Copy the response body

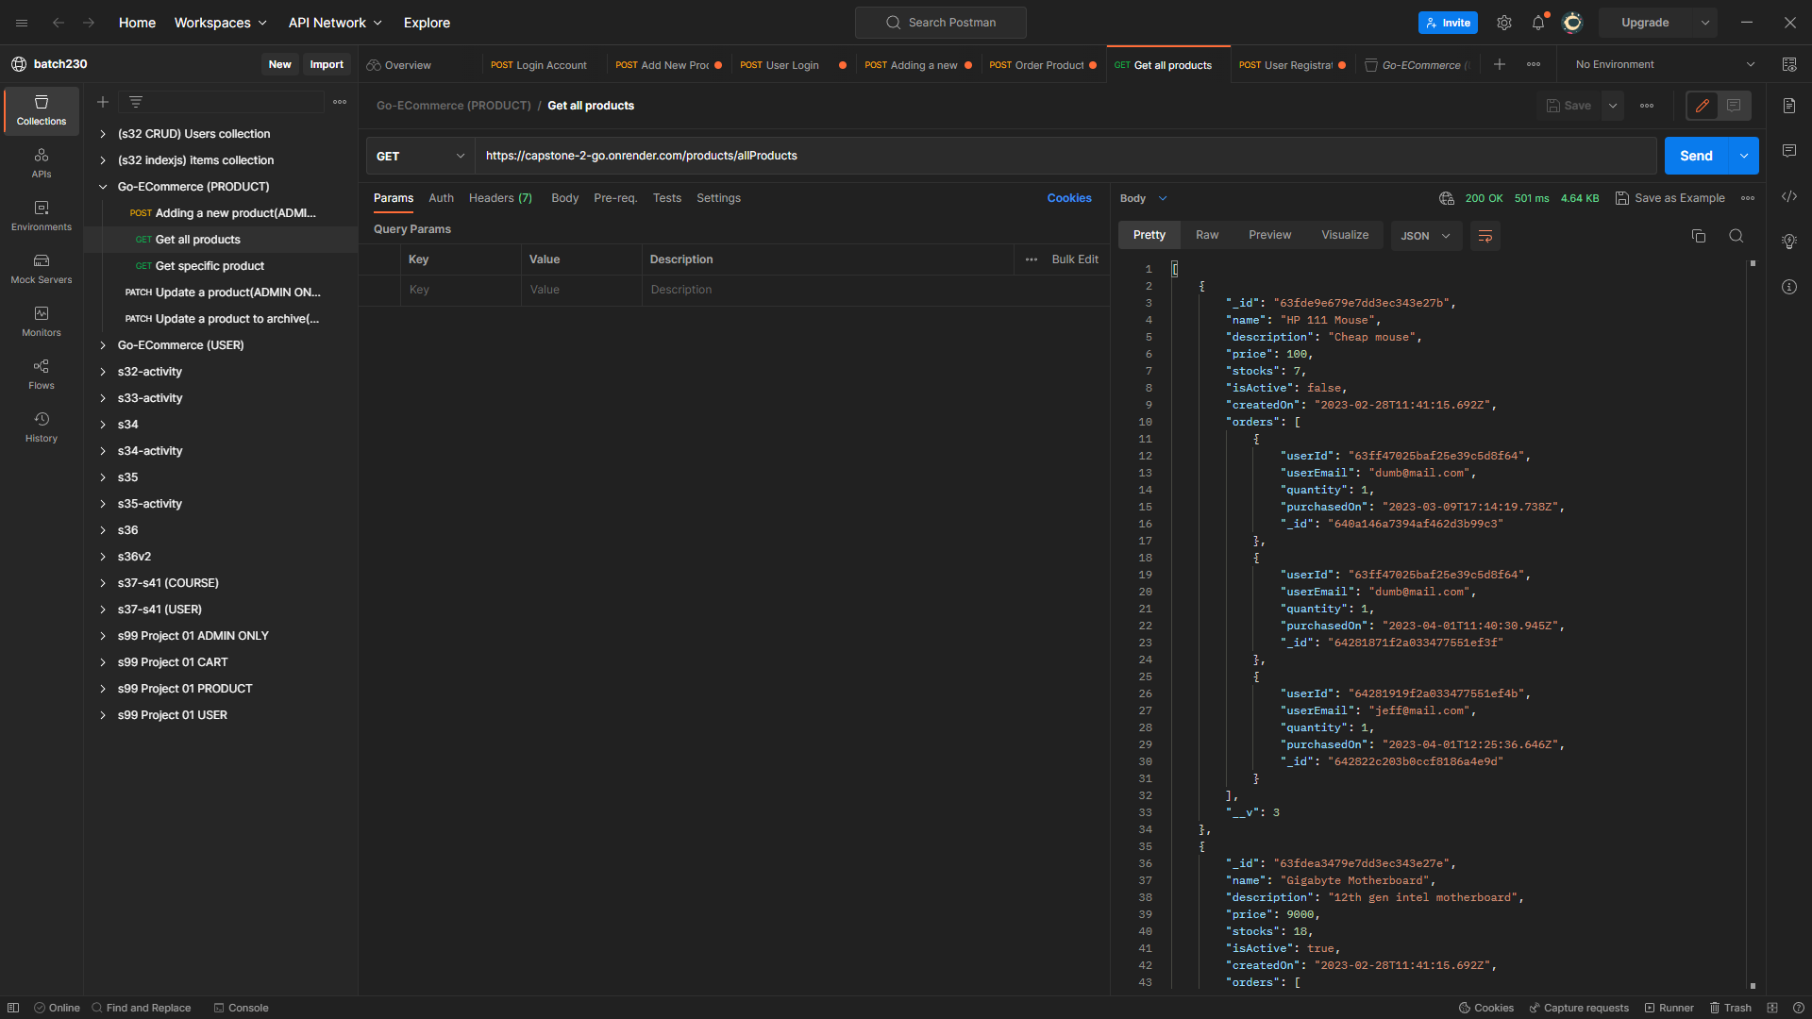(1699, 236)
